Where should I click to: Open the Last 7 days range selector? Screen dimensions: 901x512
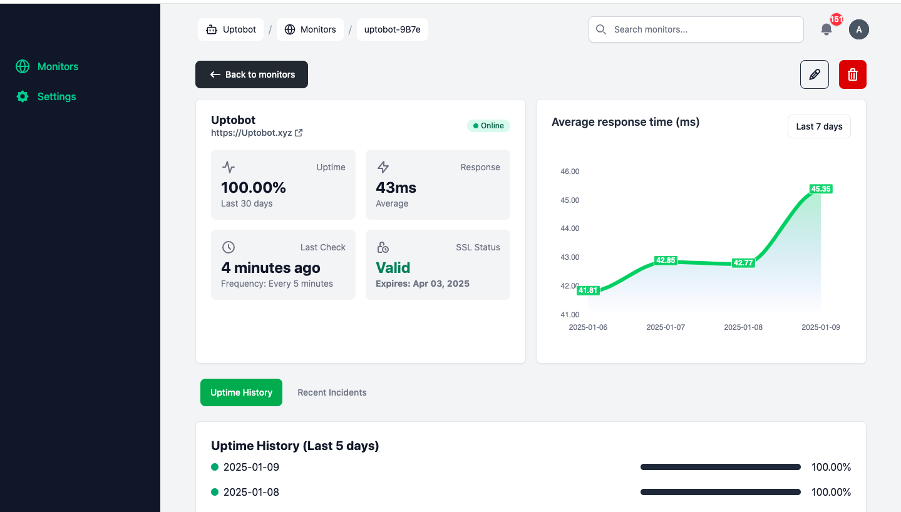[x=819, y=126]
